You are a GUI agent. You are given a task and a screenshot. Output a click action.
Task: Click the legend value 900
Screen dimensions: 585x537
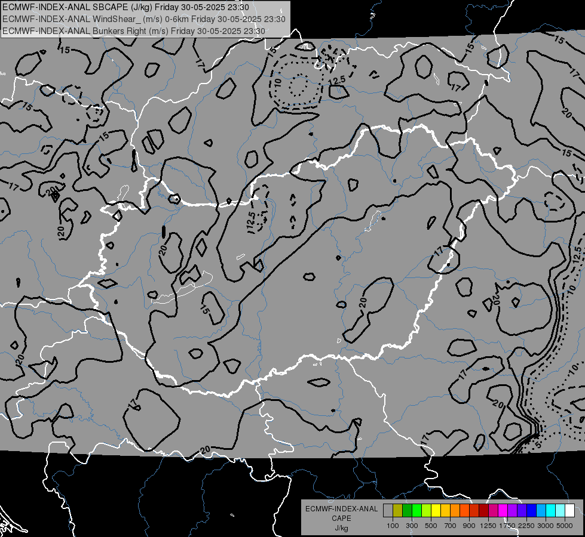pos(469,526)
